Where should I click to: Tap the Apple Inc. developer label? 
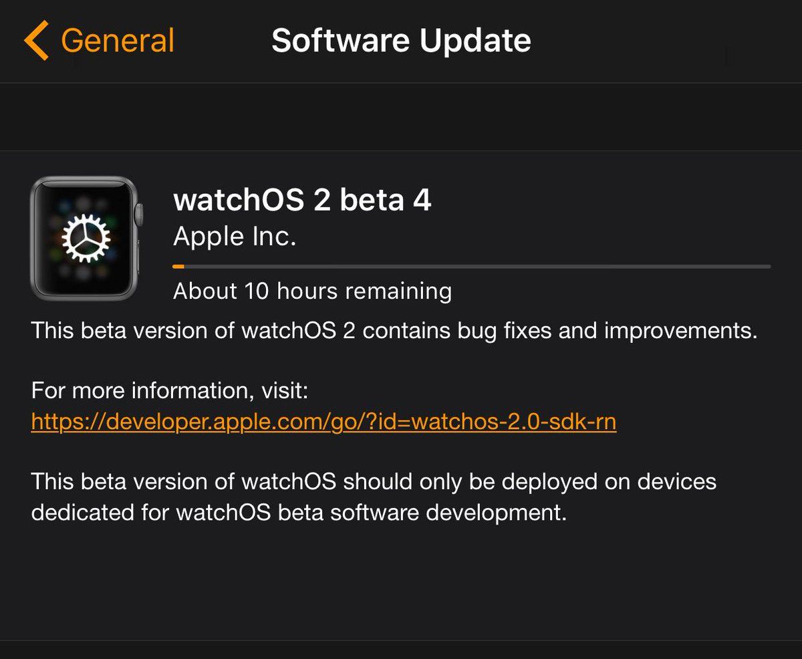235,237
